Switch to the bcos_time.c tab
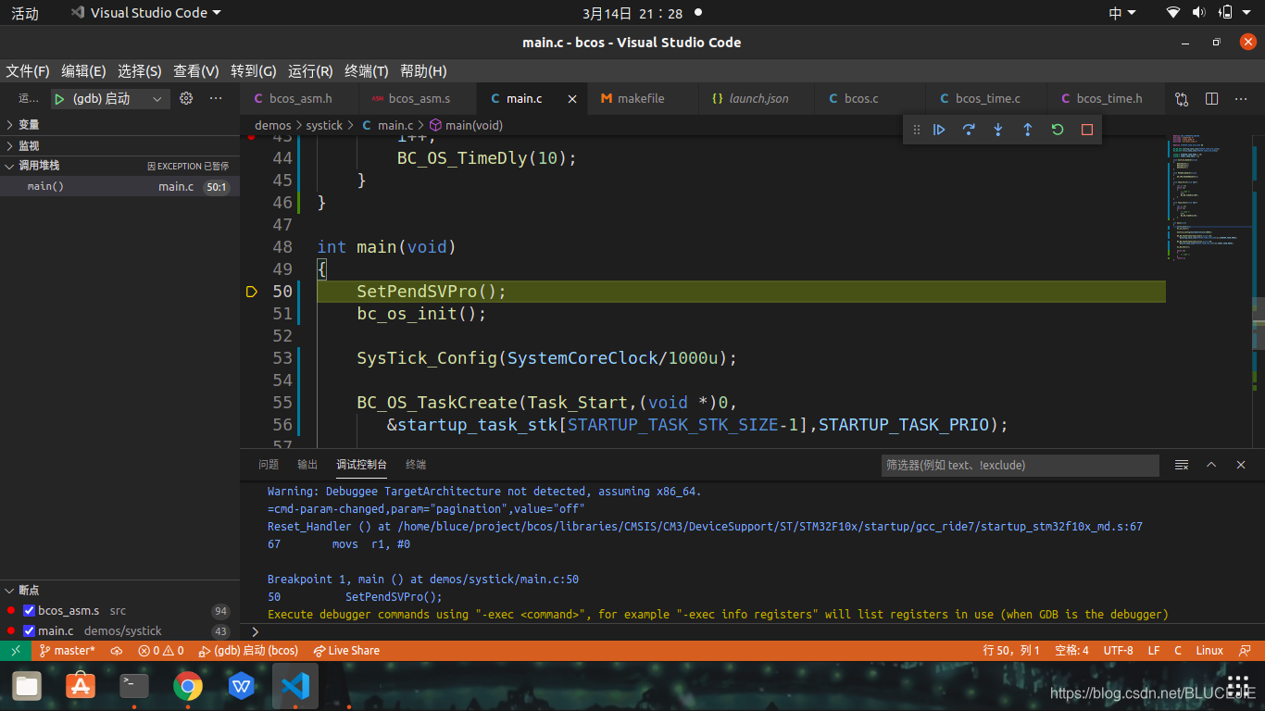1265x711 pixels. [x=987, y=98]
